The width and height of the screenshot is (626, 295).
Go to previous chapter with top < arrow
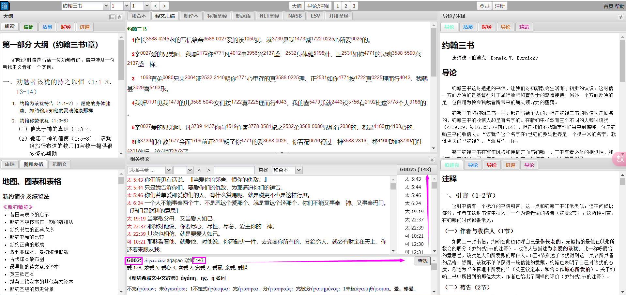pos(156,6)
